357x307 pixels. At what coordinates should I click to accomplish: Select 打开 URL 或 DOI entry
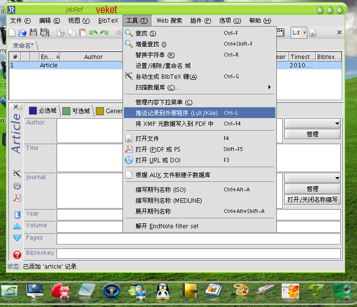200,160
